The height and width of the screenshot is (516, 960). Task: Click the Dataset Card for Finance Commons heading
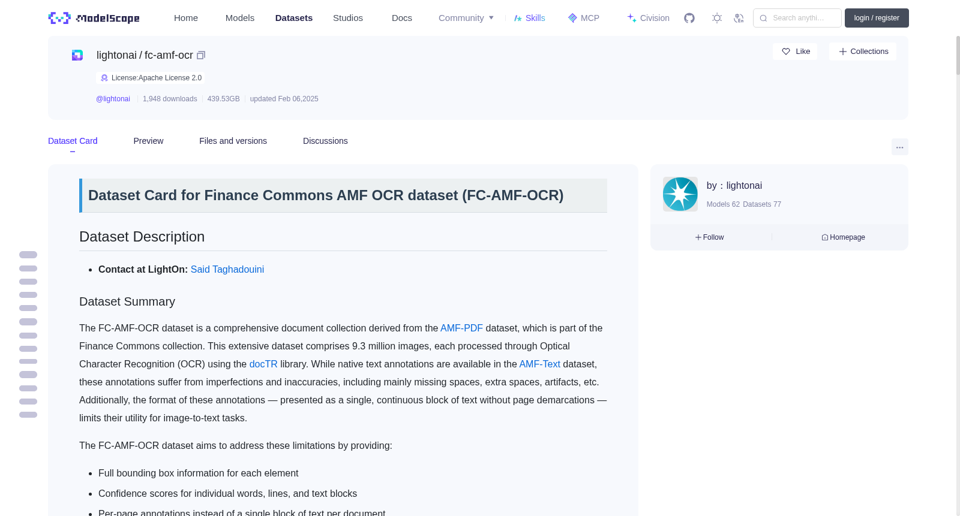(x=326, y=195)
